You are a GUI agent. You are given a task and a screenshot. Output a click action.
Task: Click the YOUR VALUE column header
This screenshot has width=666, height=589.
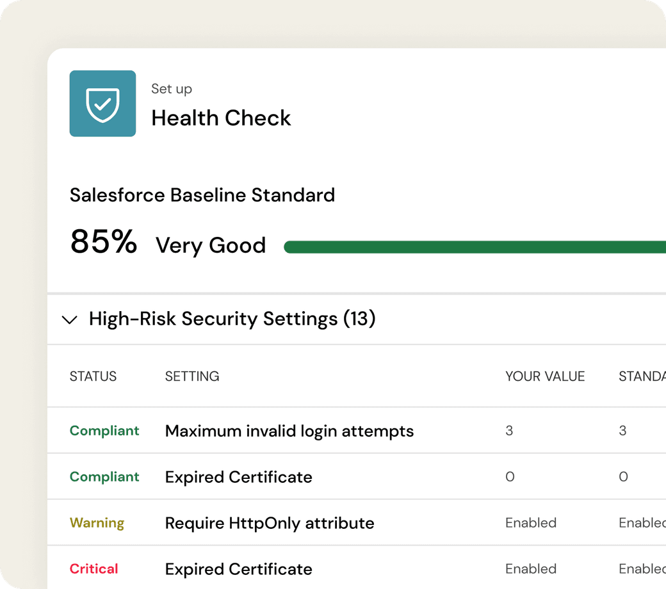(x=545, y=376)
